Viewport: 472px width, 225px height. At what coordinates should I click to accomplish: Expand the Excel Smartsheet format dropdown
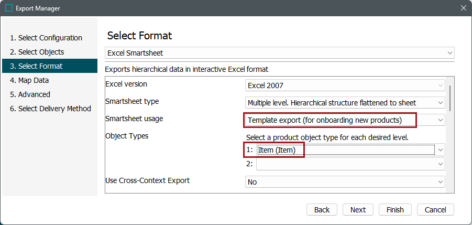tap(279, 53)
